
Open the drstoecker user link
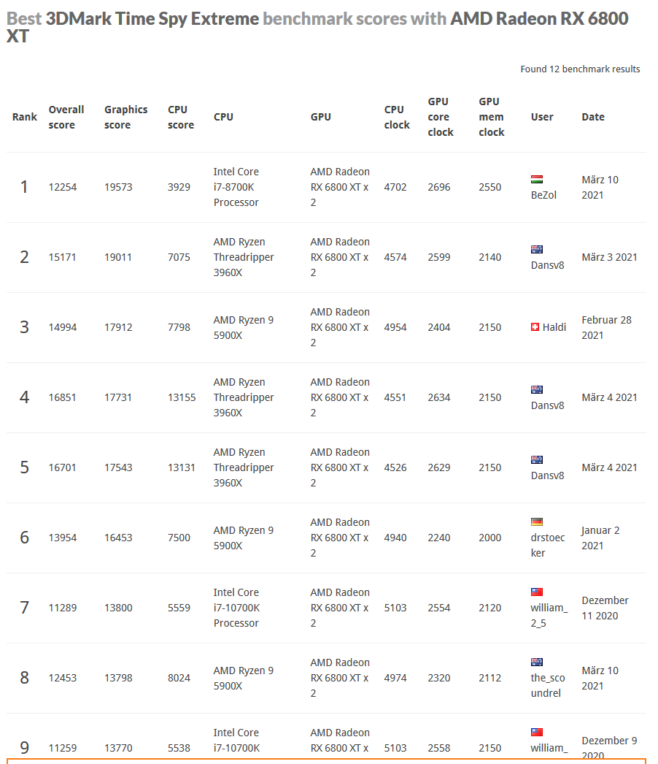point(548,545)
